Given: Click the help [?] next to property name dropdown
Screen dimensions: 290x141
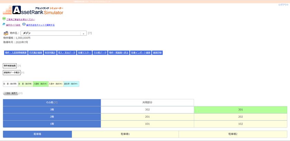Looking at the screenshot, I should coord(90,33).
